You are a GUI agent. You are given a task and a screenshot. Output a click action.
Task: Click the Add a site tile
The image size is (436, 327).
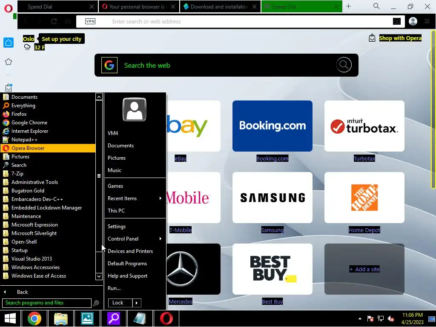pyautogui.click(x=364, y=269)
